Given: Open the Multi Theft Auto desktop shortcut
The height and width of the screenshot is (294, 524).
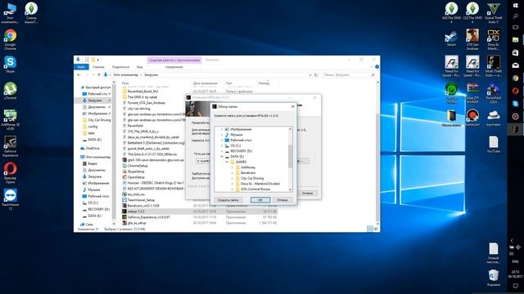Looking at the screenshot, I should click(x=494, y=66).
